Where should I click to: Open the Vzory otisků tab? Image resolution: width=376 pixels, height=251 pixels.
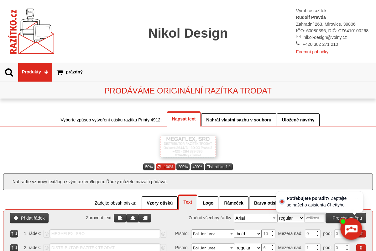point(160,203)
